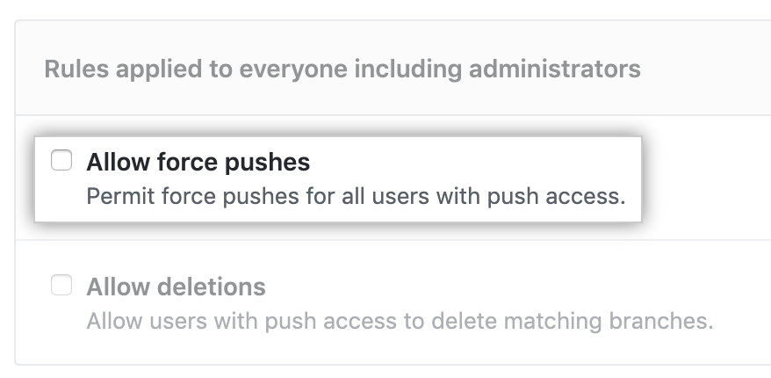This screenshot has height=378, width=771.
Task: Enable the Allow force pushes checkbox
Action: pos(61,161)
